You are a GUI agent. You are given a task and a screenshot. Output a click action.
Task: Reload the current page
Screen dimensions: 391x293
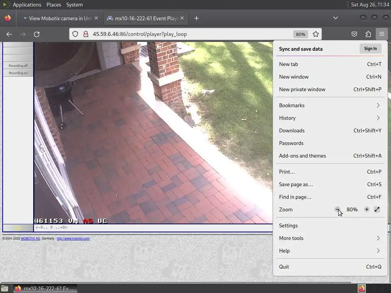tap(37, 34)
